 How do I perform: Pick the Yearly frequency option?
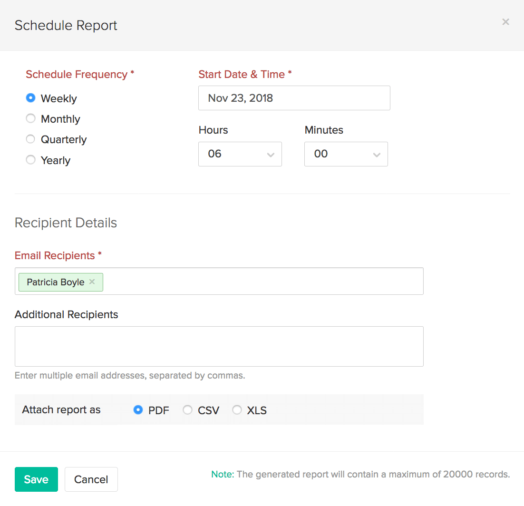tap(31, 160)
